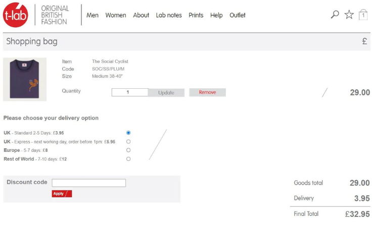This screenshot has width=374, height=226.
Task: Open the Prints menu
Action: 196,15
